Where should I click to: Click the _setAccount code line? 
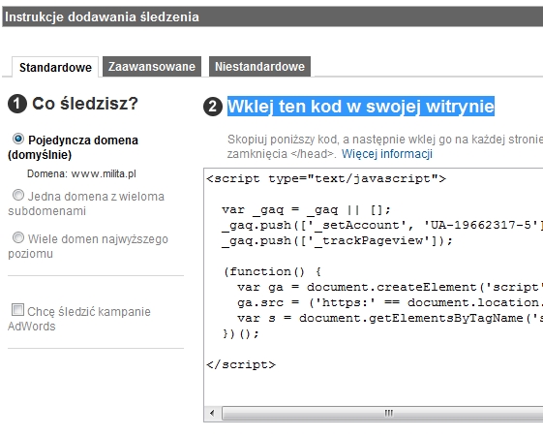pyautogui.click(x=382, y=225)
